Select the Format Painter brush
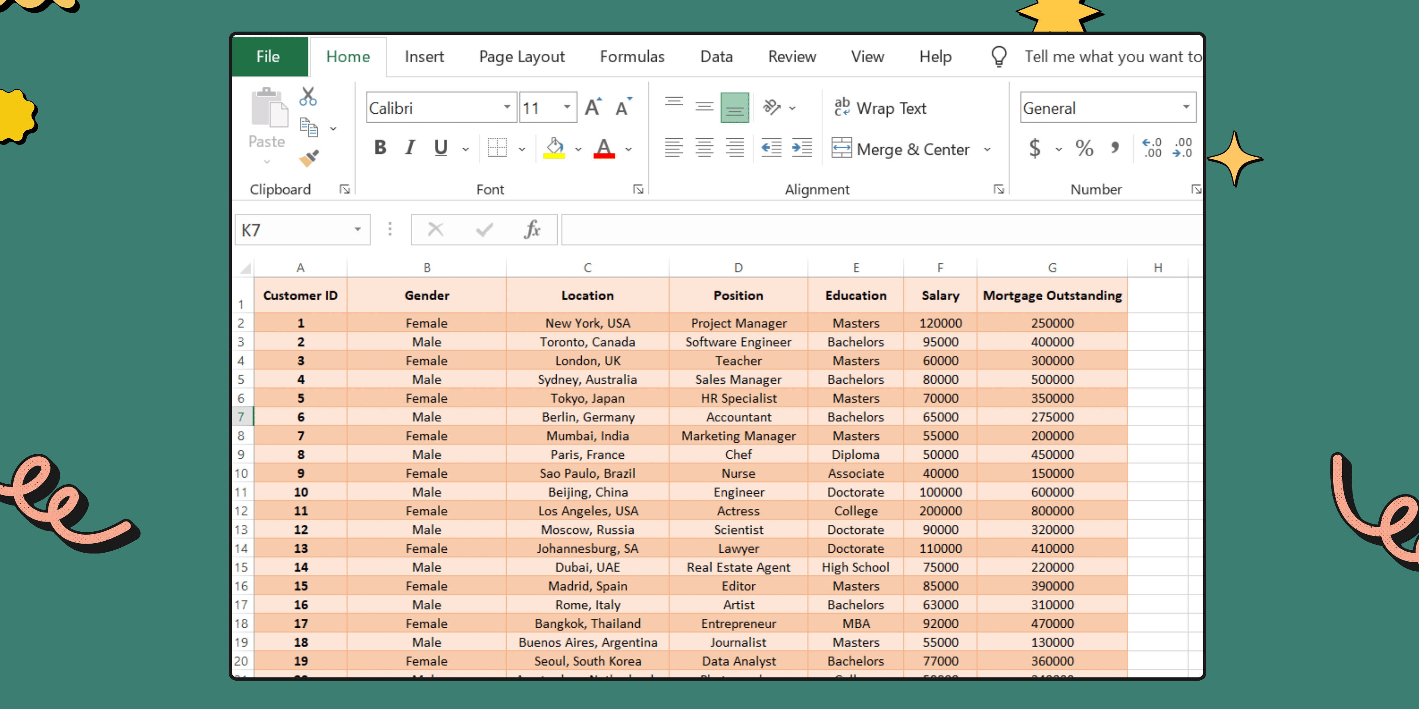 (308, 158)
